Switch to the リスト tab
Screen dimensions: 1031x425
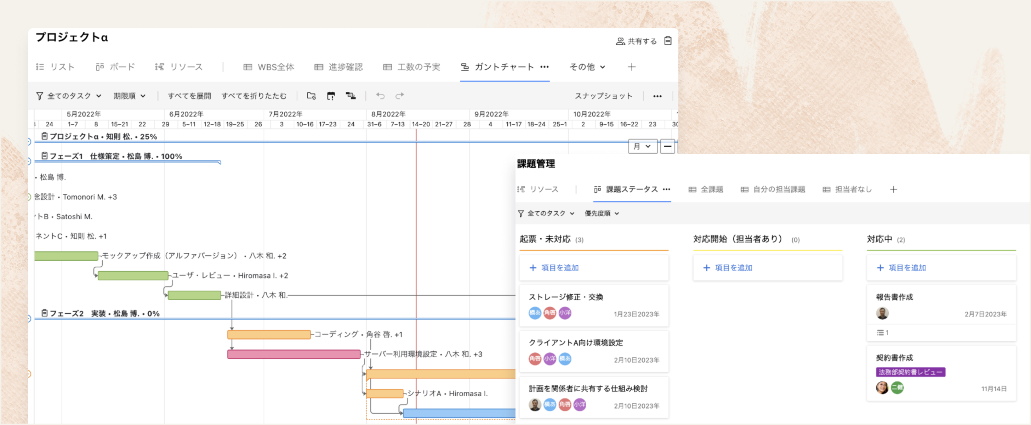pos(55,67)
